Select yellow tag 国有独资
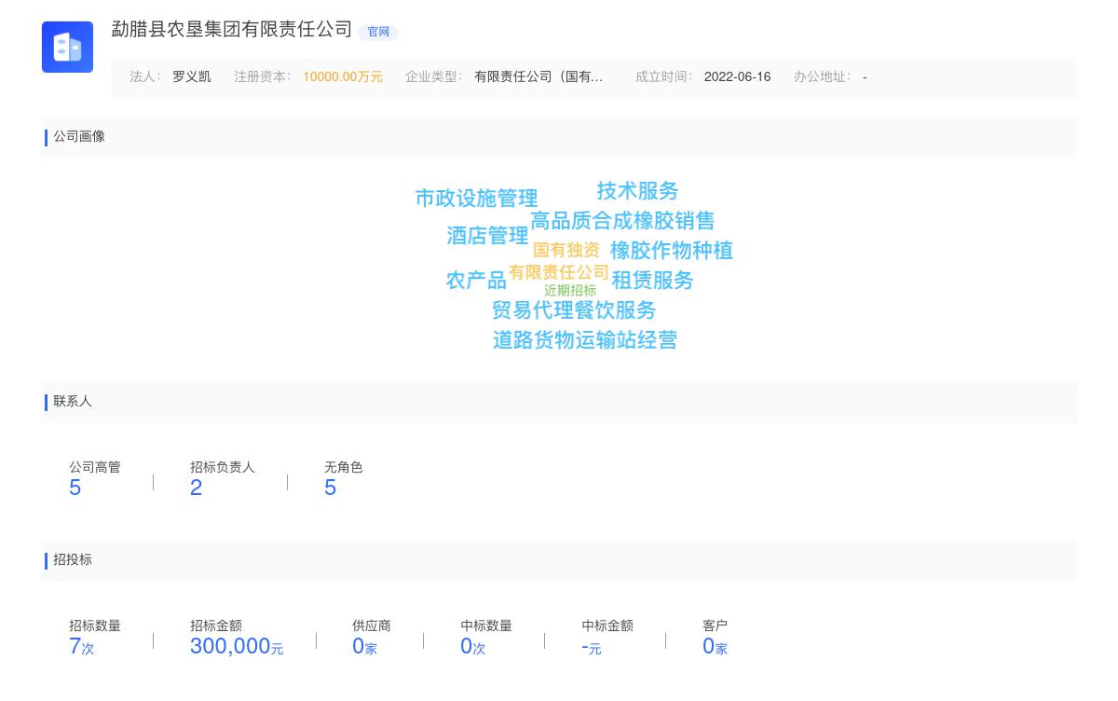The height and width of the screenshot is (701, 1118). pos(566,251)
